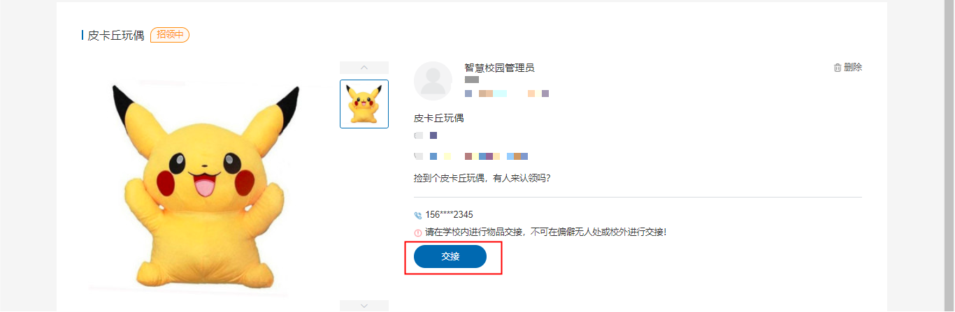
Task: Click the red warning notice icon
Action: tap(418, 232)
